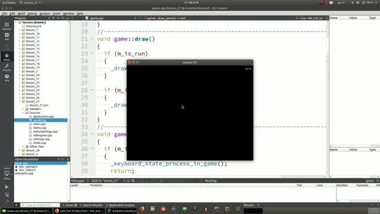Open the Edit menu
Viewport: 380px width, 214px height.
(12, 13)
